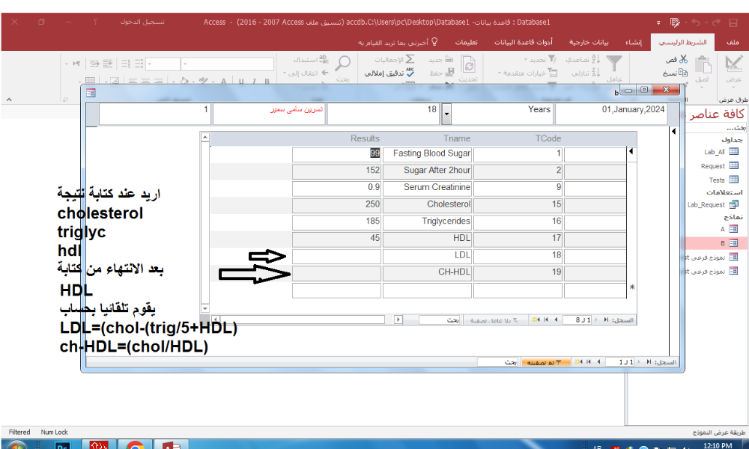This screenshot has height=449, width=749.
Task: Click the قص (Cut) scissors icon
Action: click(683, 59)
